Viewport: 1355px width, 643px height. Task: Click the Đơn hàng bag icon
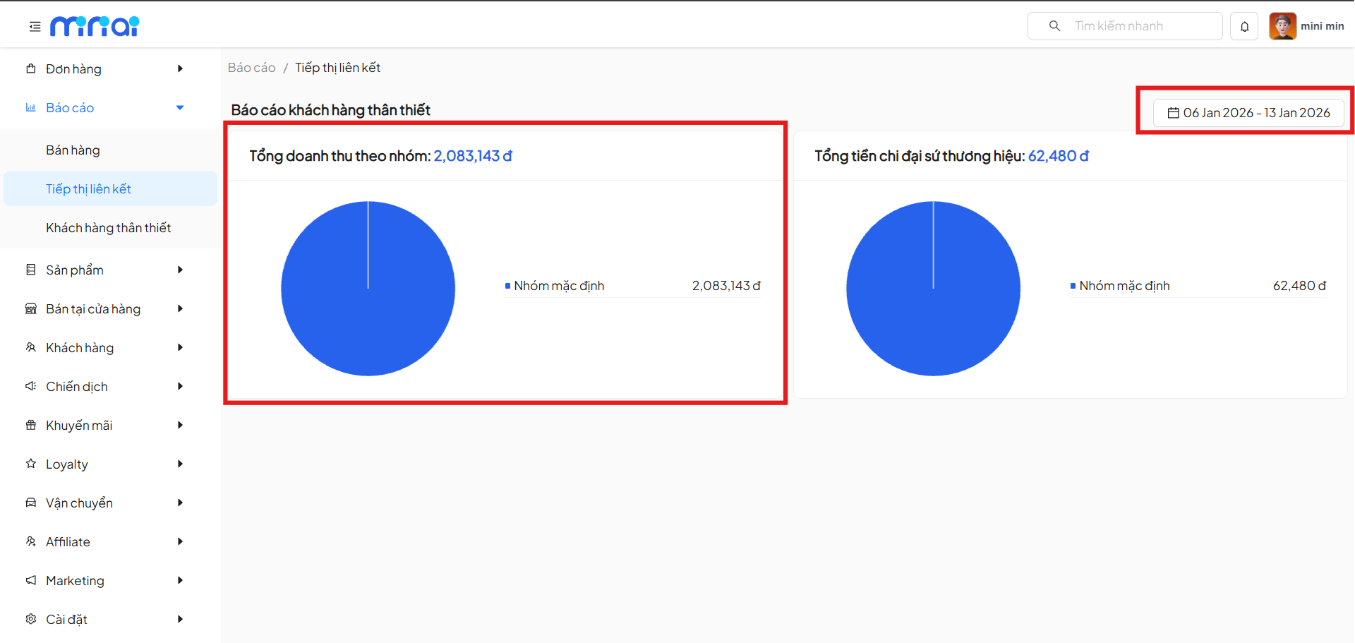(31, 68)
